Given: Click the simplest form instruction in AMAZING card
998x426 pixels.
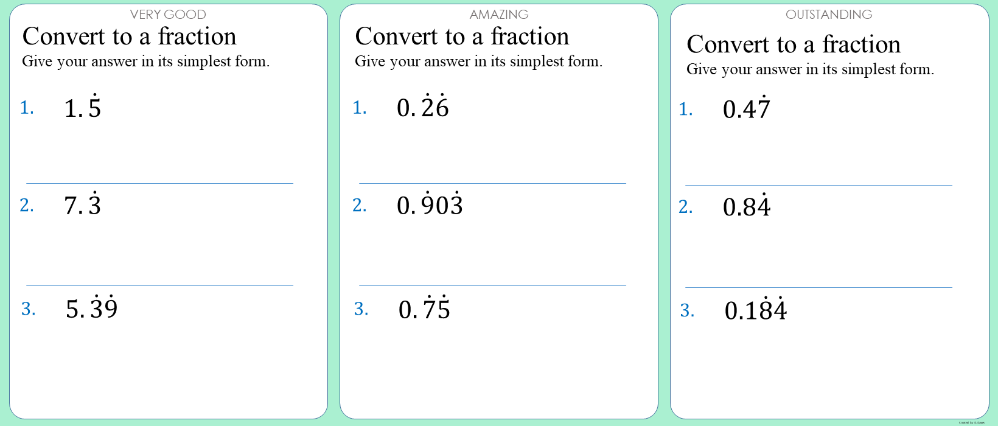Looking at the screenshot, I should pyautogui.click(x=478, y=61).
